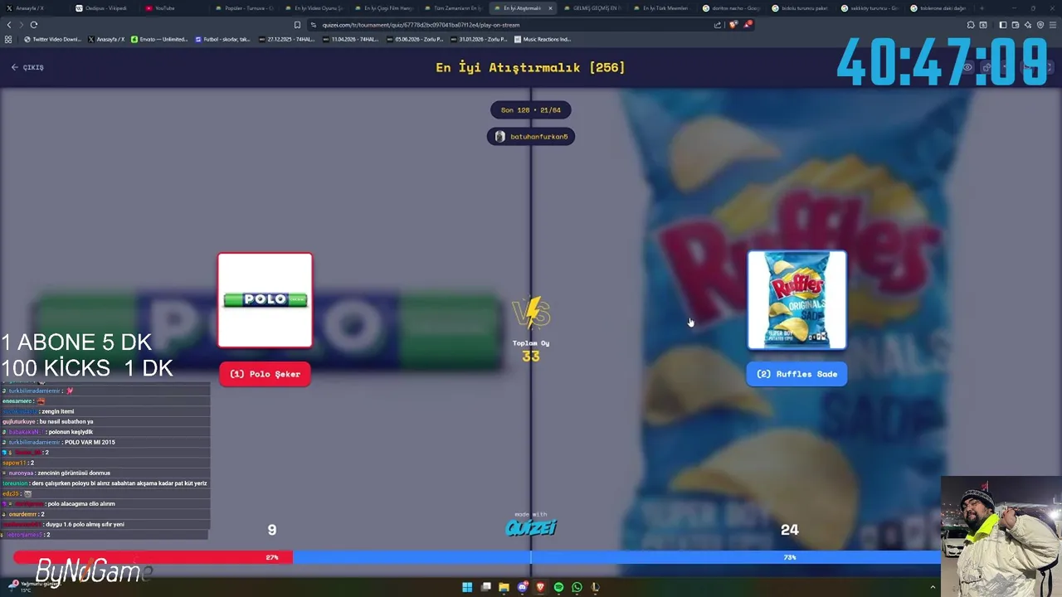
Task: Close the active En İyi Atıştırmalık tab
Action: pos(549,8)
